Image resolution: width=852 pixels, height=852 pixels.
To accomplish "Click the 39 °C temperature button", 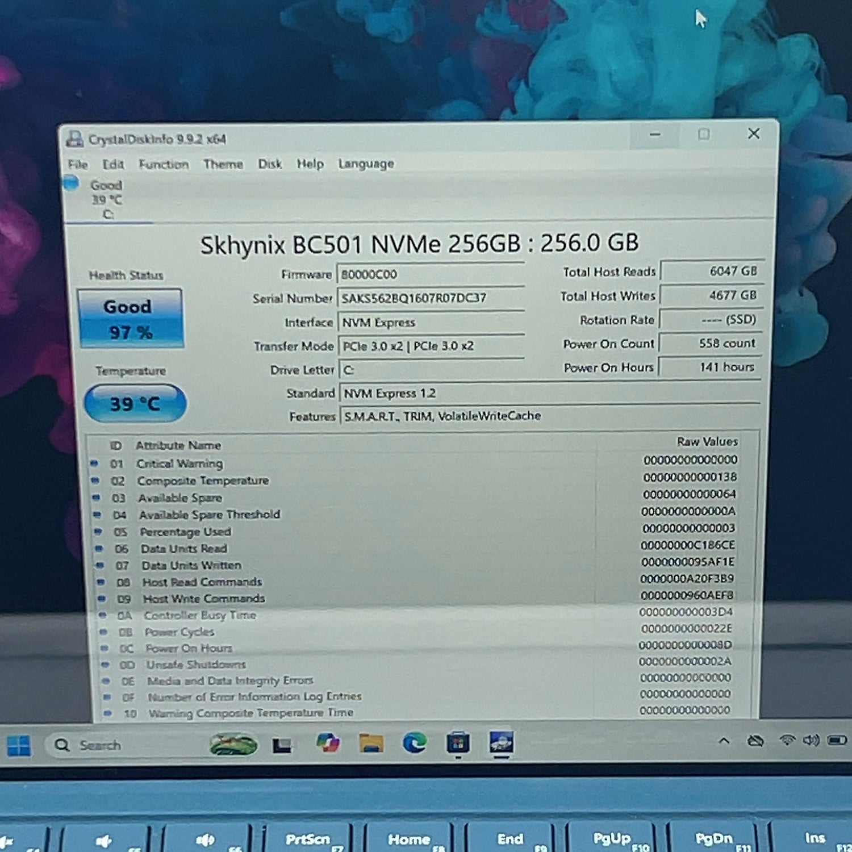I will [x=135, y=403].
